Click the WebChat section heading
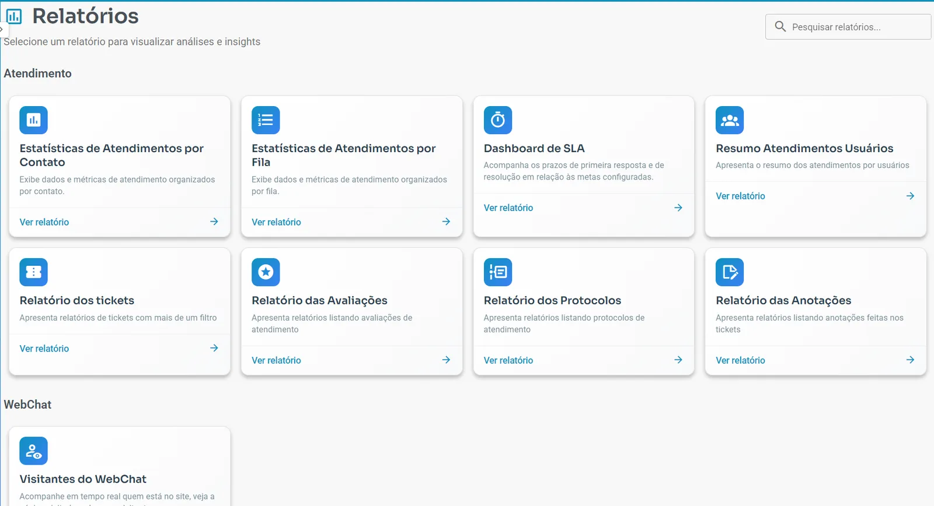 27,405
